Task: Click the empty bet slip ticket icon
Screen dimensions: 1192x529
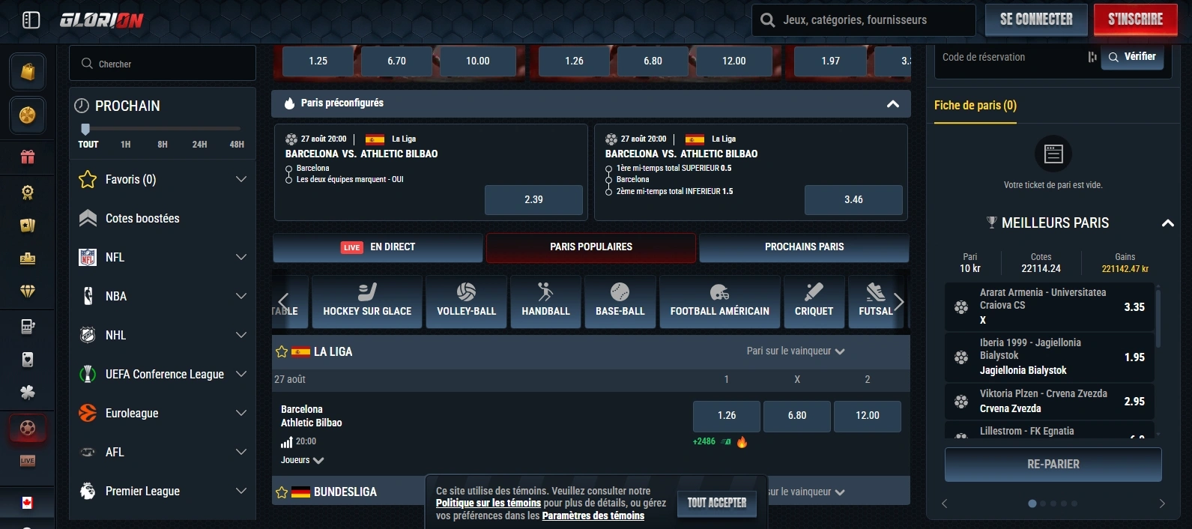Action: pos(1053,154)
